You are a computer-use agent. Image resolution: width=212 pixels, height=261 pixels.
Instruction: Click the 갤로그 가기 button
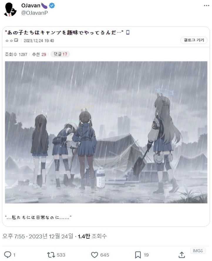click(x=194, y=40)
